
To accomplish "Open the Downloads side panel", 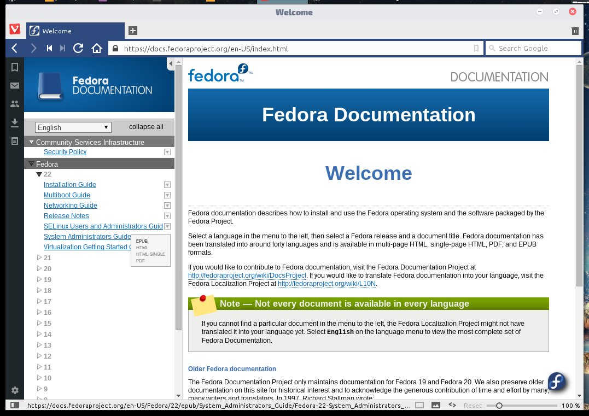I will click(15, 123).
